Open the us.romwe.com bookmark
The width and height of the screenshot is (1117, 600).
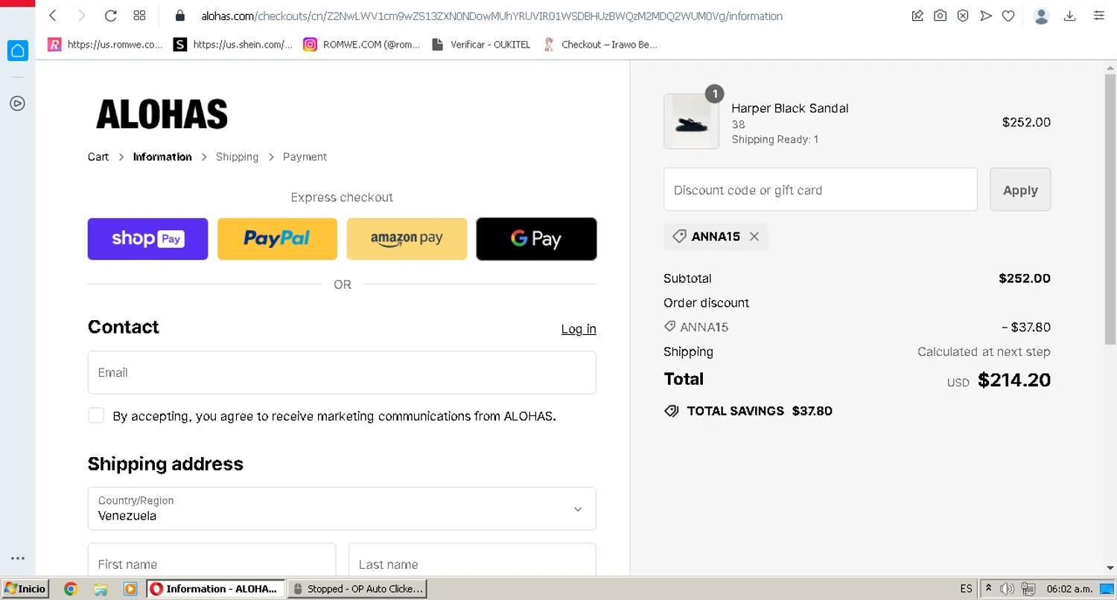pyautogui.click(x=105, y=45)
